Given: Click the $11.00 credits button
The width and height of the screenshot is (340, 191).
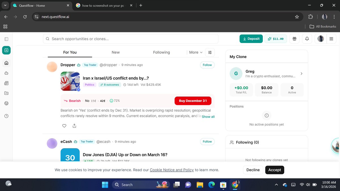Looking at the screenshot, I should coord(276,39).
